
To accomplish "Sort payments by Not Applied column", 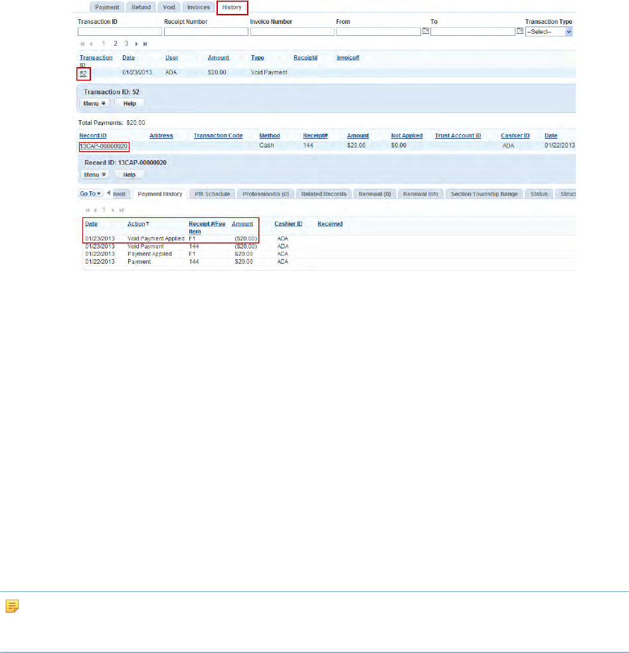I will 406,136.
